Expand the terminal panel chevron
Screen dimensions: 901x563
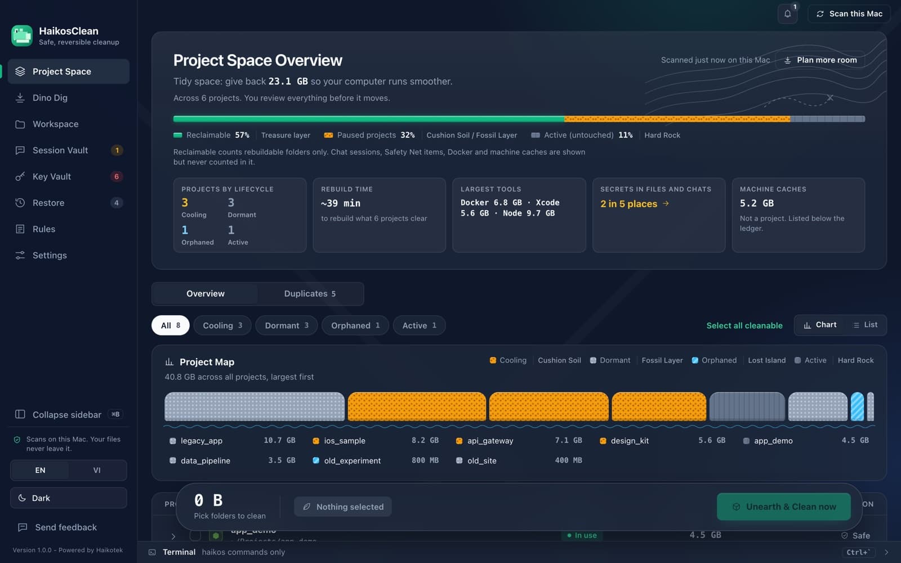[x=886, y=552]
